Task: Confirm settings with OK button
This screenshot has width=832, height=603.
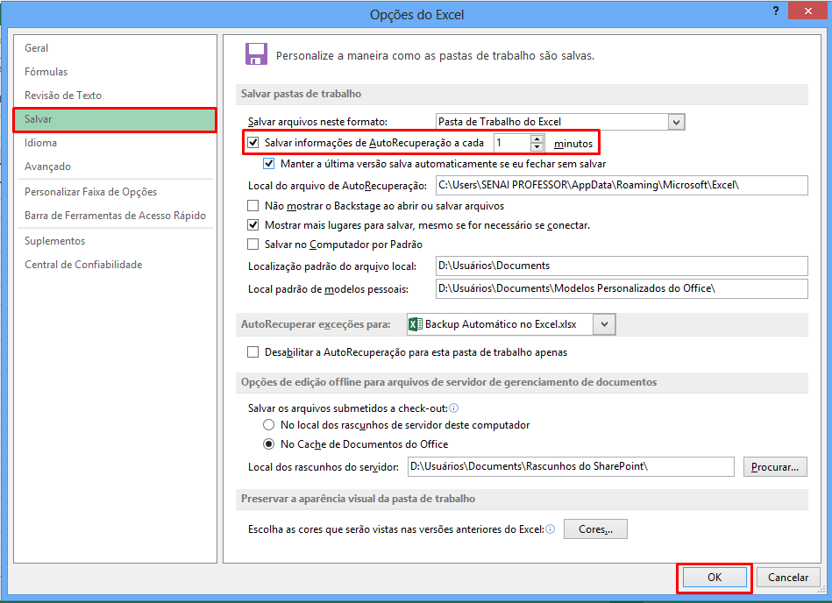Action: (714, 577)
